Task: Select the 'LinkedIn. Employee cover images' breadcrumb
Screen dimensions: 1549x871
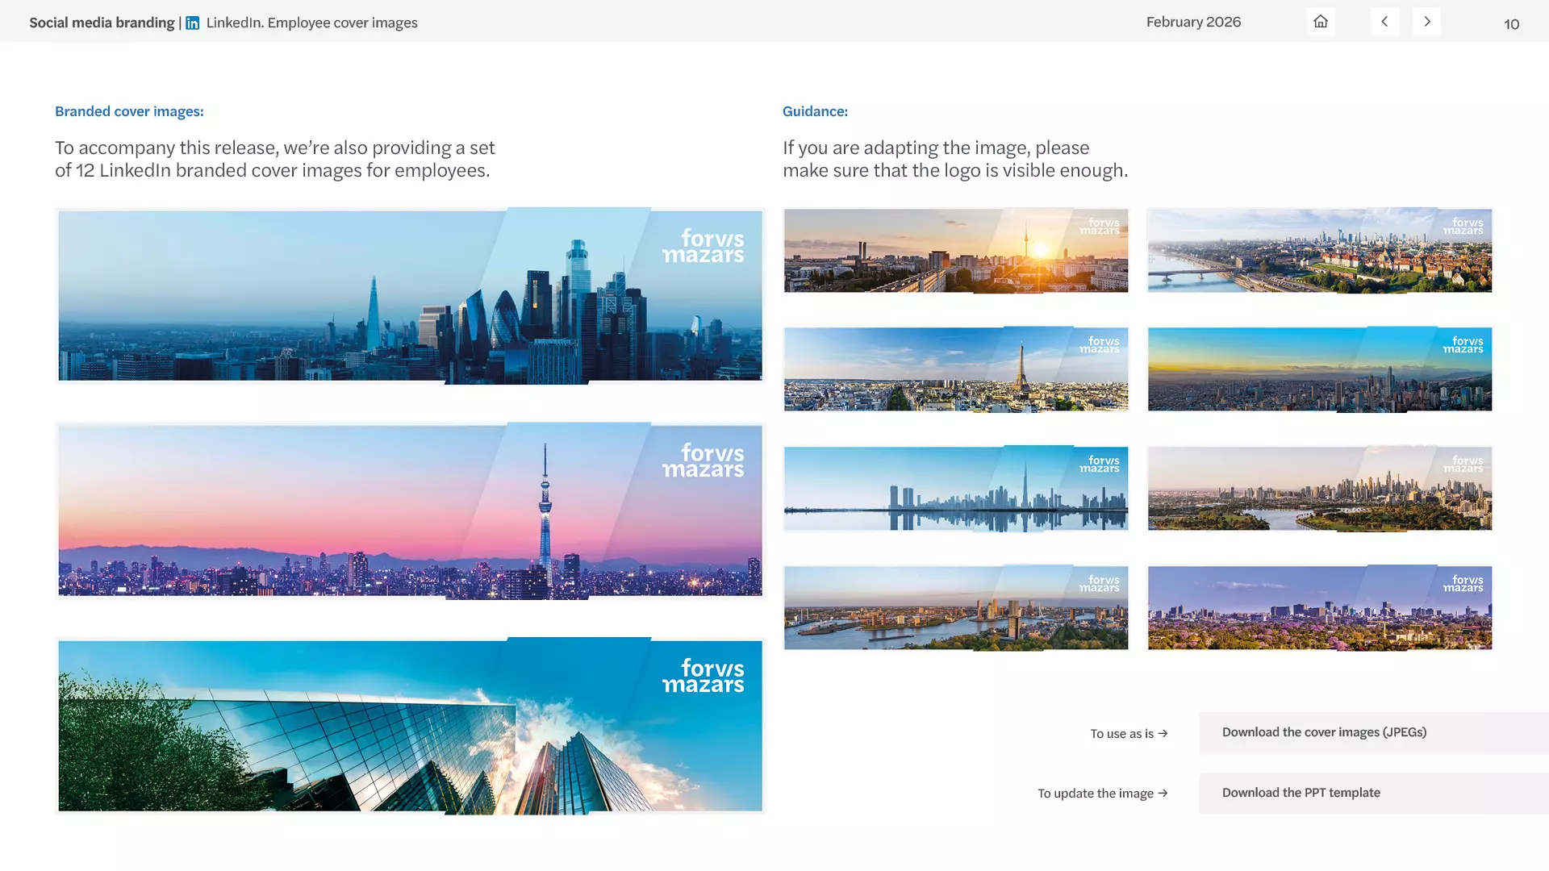Action: (311, 23)
